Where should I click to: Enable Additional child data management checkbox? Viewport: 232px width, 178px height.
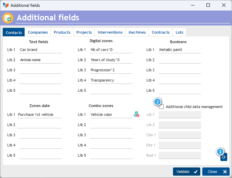point(161,107)
